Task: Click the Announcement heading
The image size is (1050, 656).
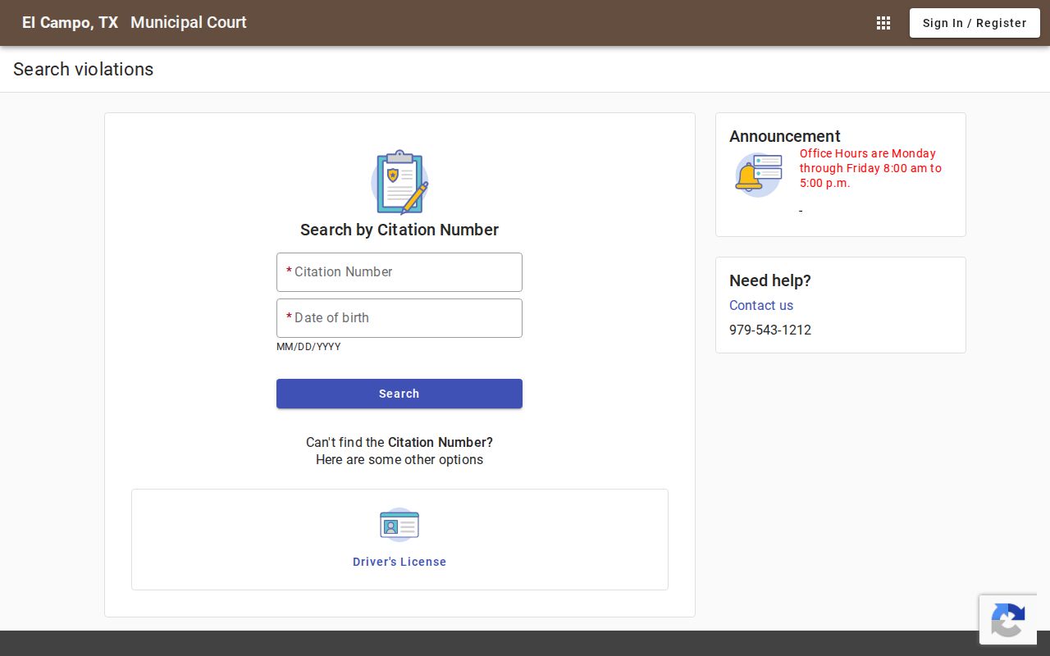Action: point(785,136)
